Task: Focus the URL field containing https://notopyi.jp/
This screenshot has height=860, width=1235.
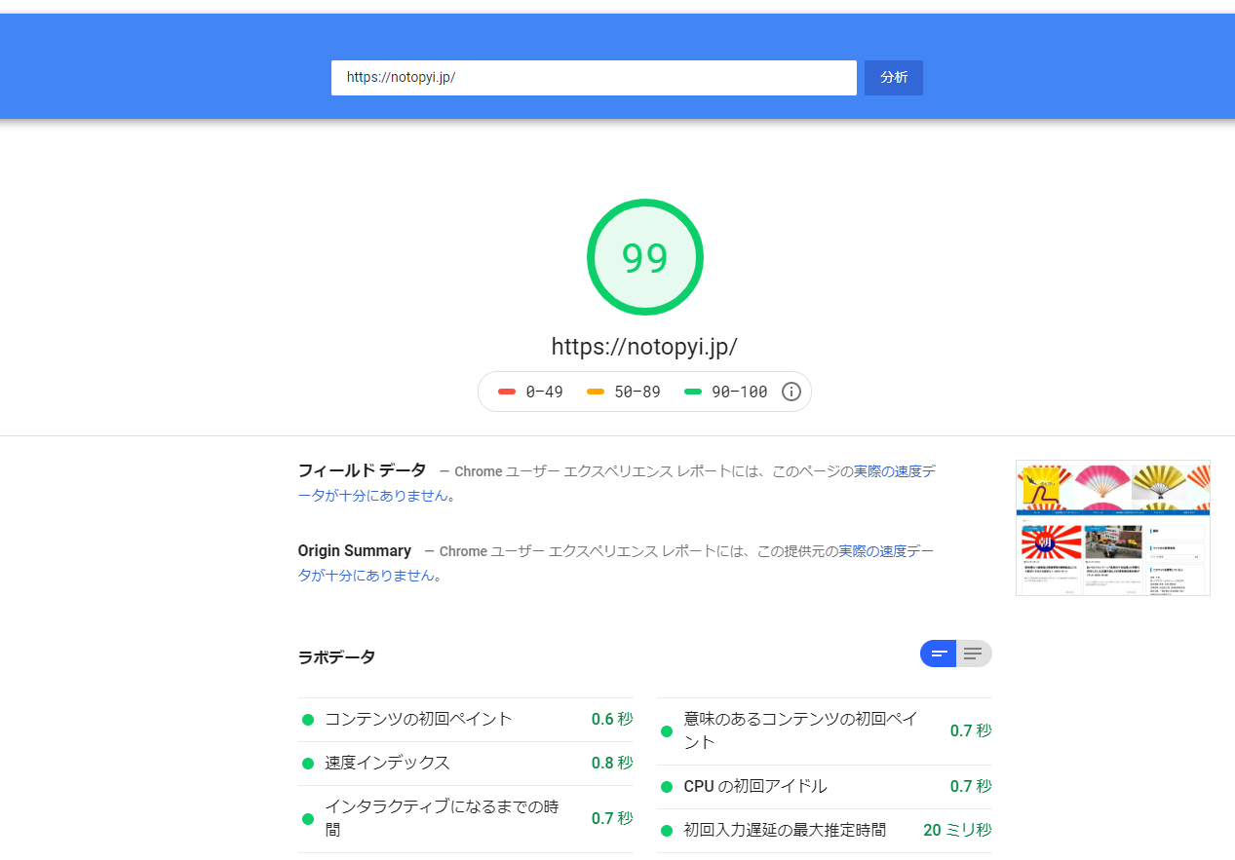Action: (x=593, y=78)
